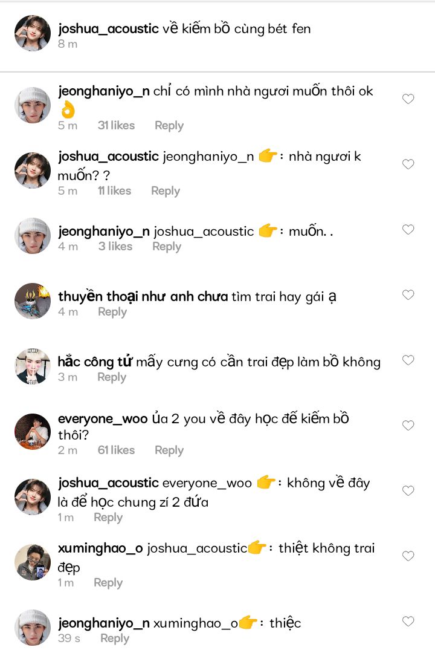Reply to everyone_woo's comment with 61 likes
435x650 pixels.
pyautogui.click(x=169, y=450)
